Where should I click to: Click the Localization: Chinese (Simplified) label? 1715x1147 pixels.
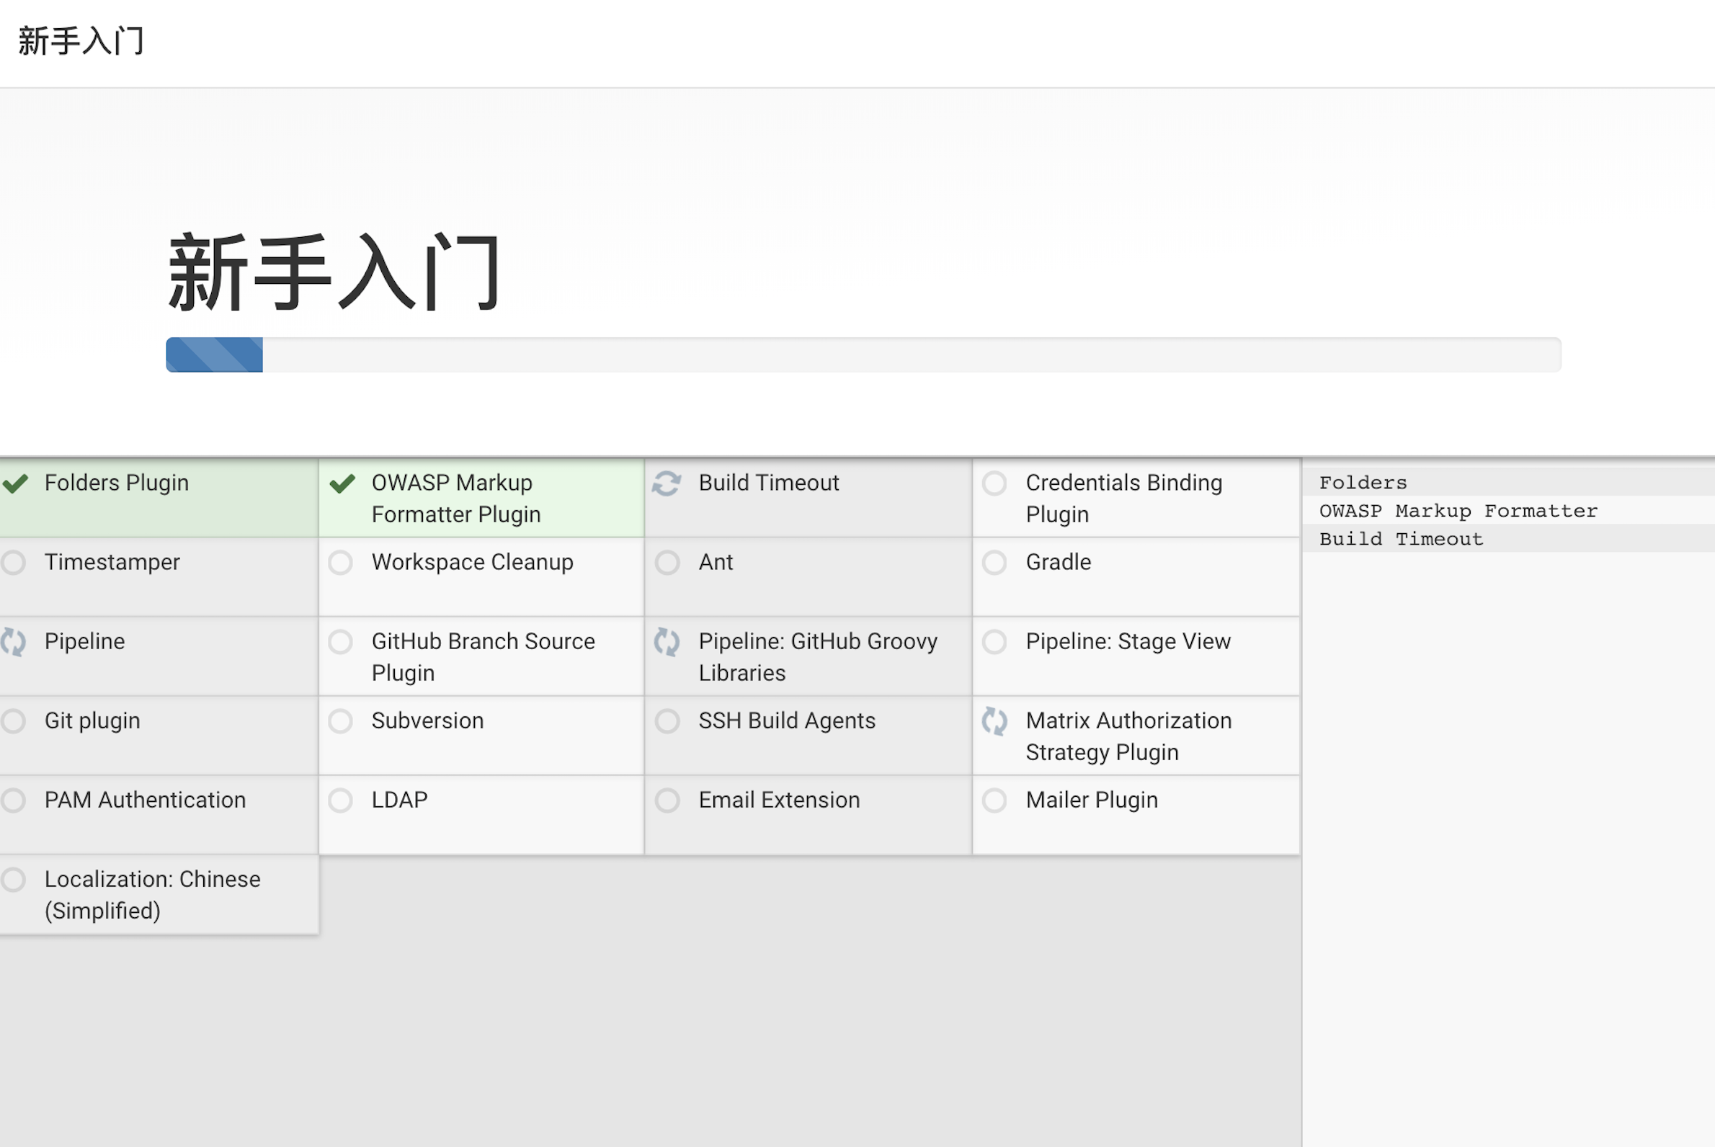(x=152, y=895)
